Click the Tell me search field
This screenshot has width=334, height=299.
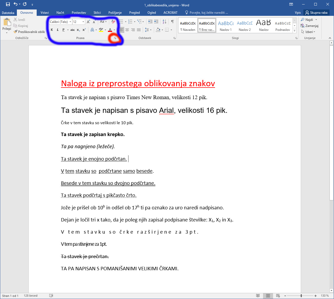207,13
